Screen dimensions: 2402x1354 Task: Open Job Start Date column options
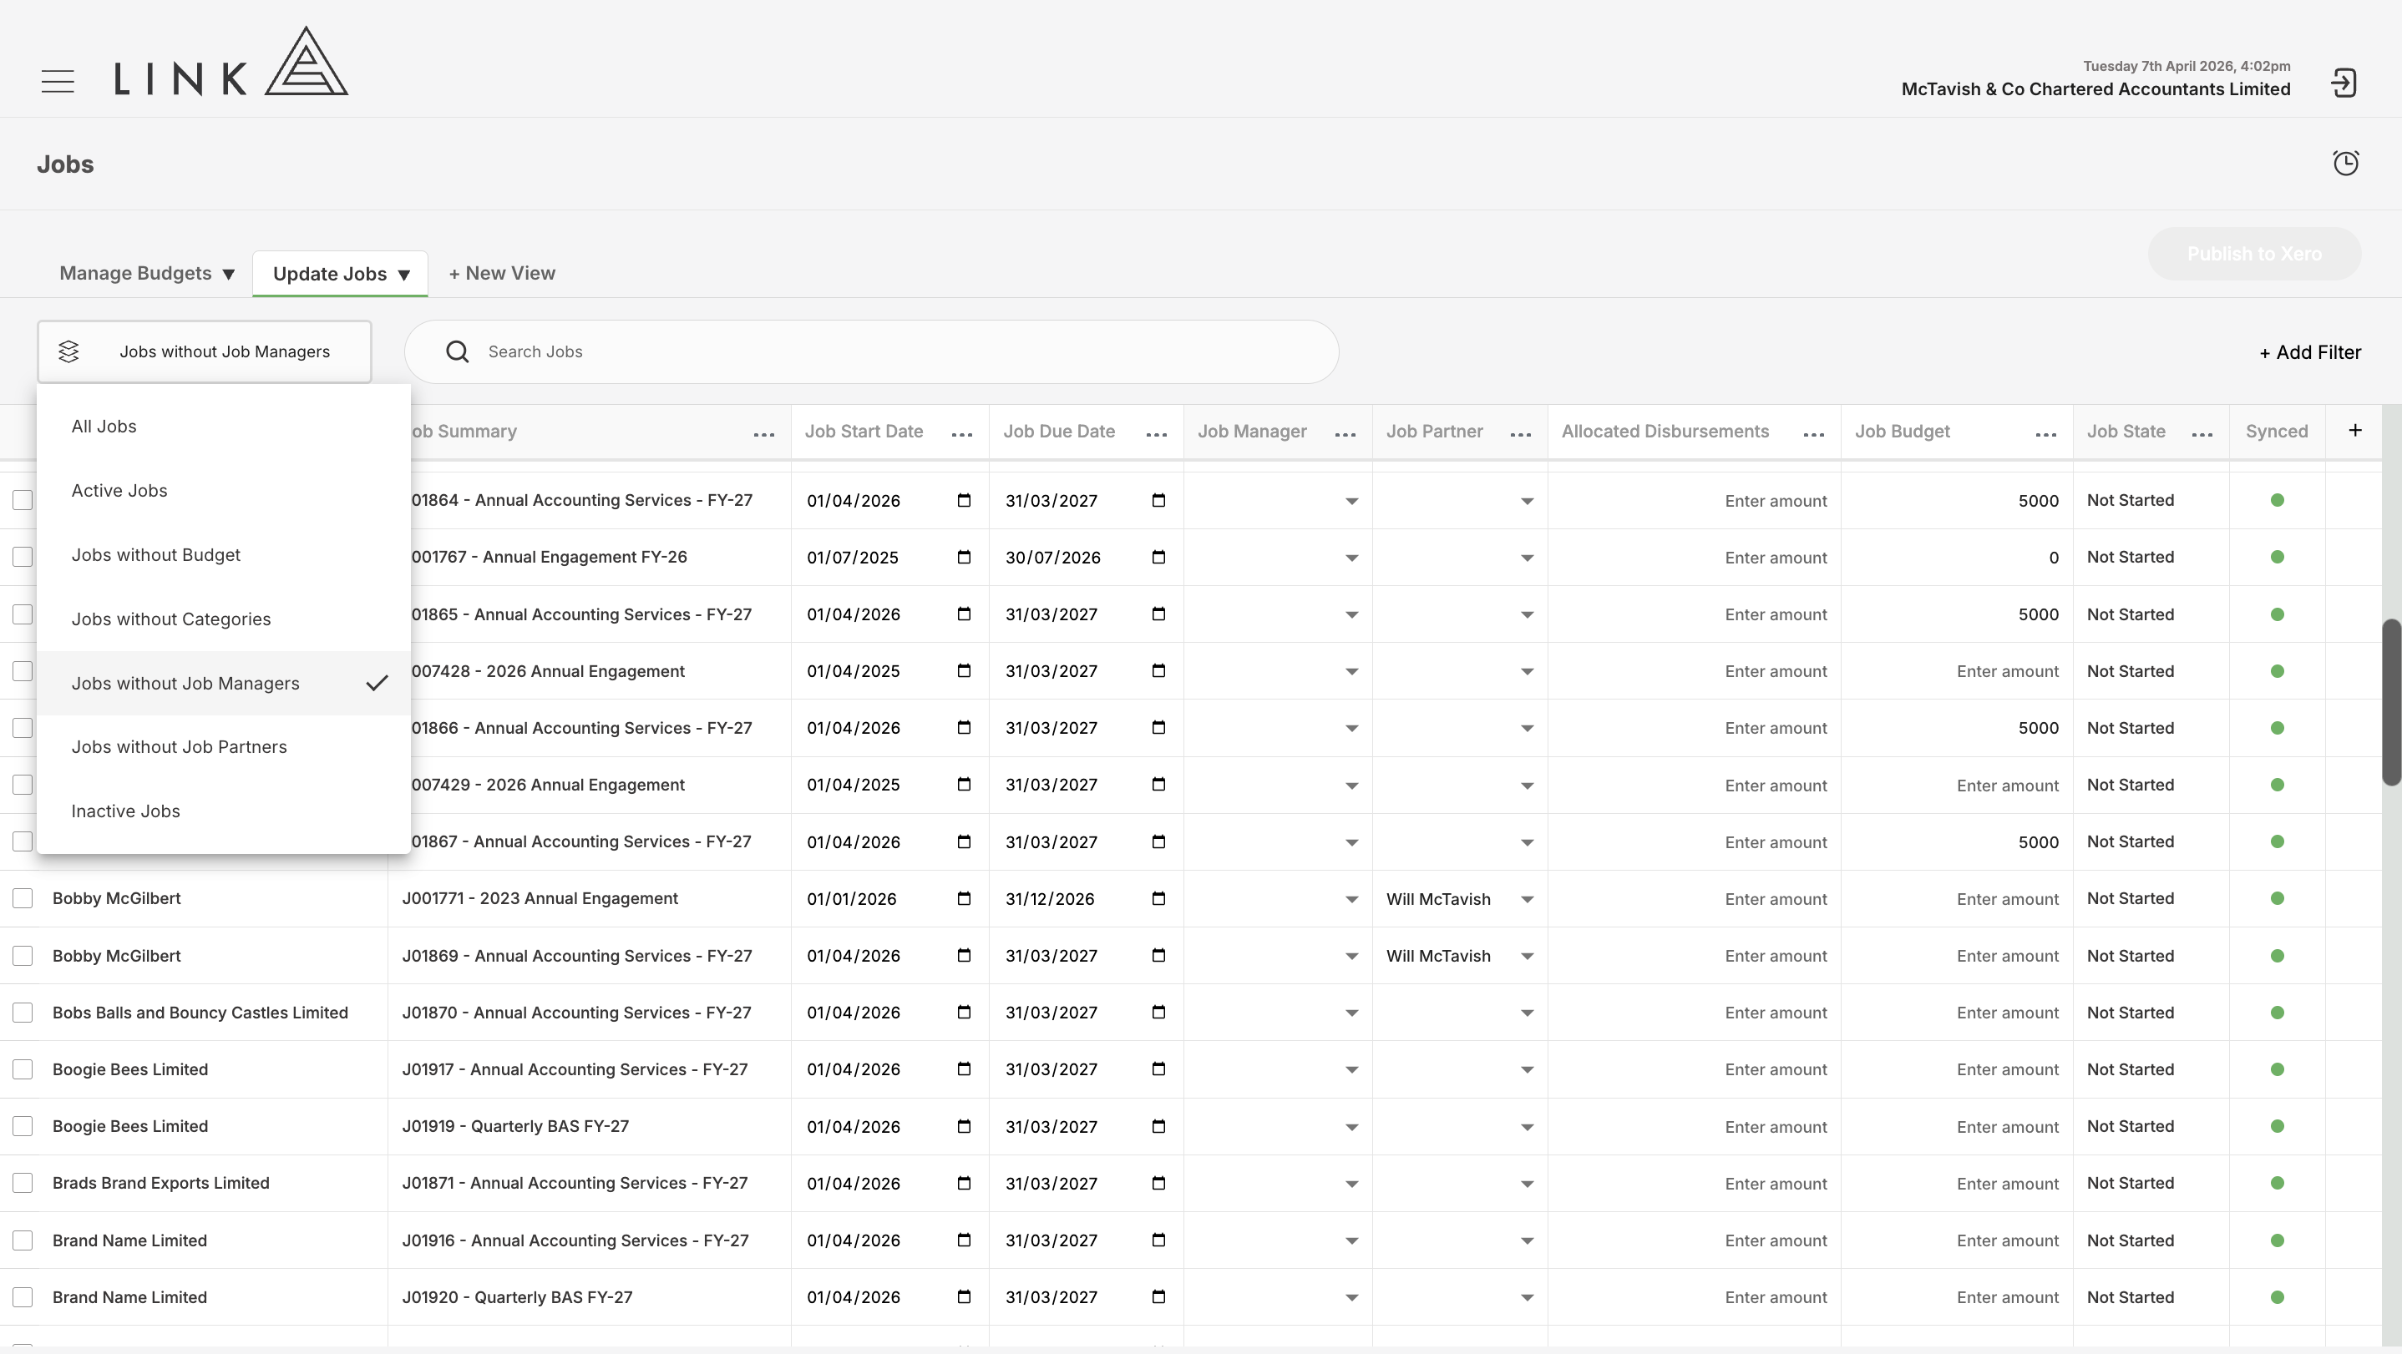(x=962, y=434)
